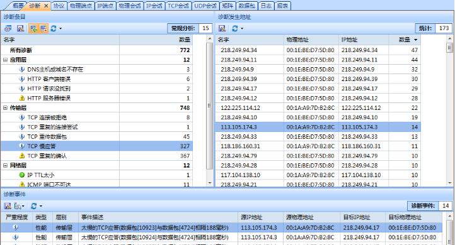Click the 统计 count field showing 173
Viewport: 455px width, 245px height.
point(444,28)
